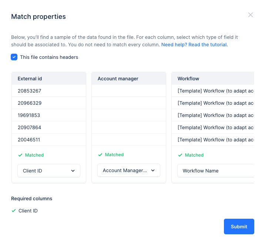265x245 pixels.
Task: Click the Account manager column header
Action: [118, 78]
